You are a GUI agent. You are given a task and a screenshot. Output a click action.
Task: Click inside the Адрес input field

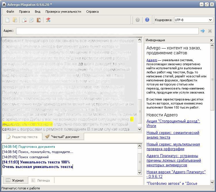[107, 31]
